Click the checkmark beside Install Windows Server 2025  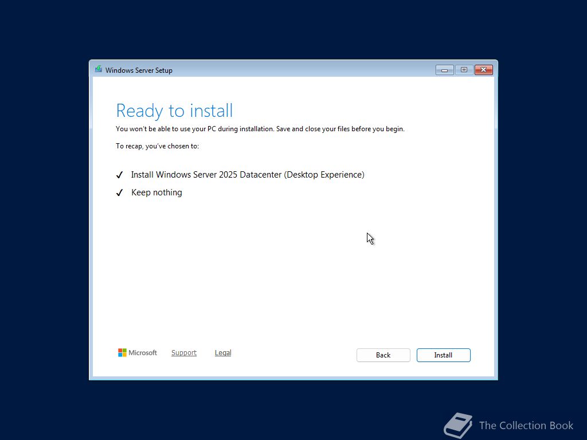119,175
